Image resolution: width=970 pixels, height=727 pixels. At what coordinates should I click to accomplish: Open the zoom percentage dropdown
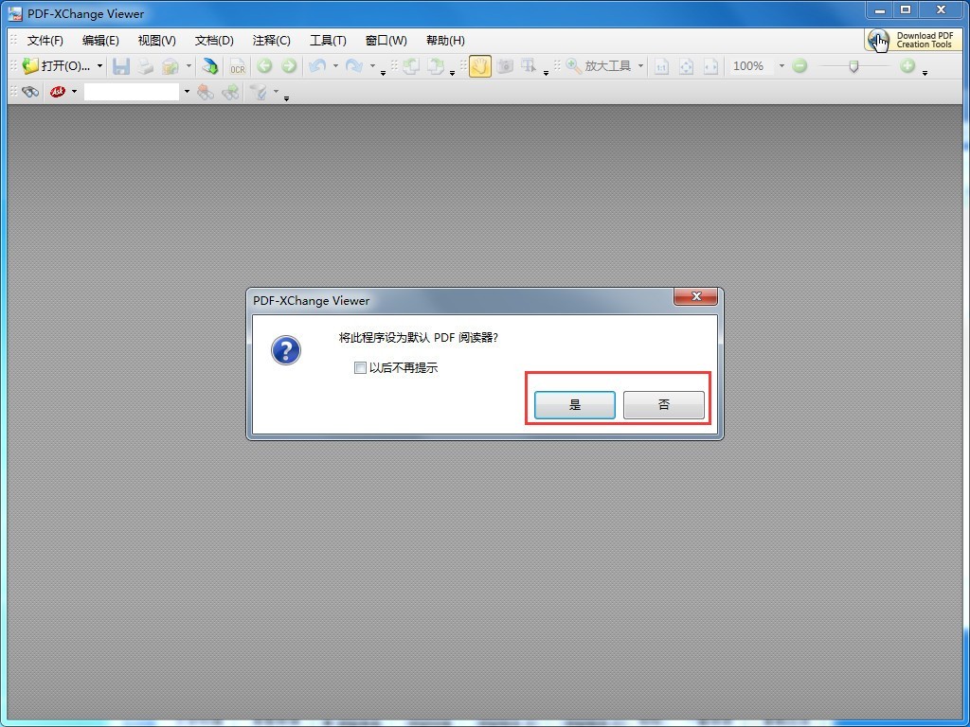[x=781, y=65]
